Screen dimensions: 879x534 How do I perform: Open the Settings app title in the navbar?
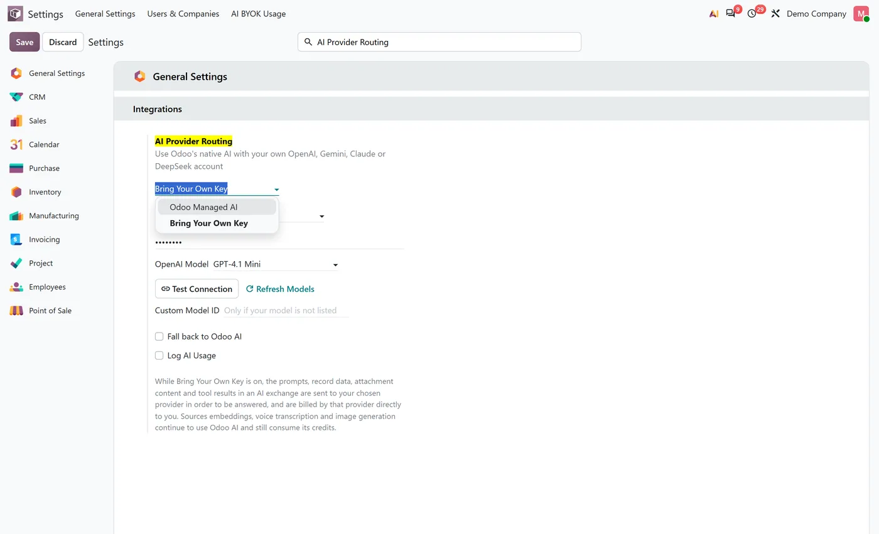[x=45, y=14]
